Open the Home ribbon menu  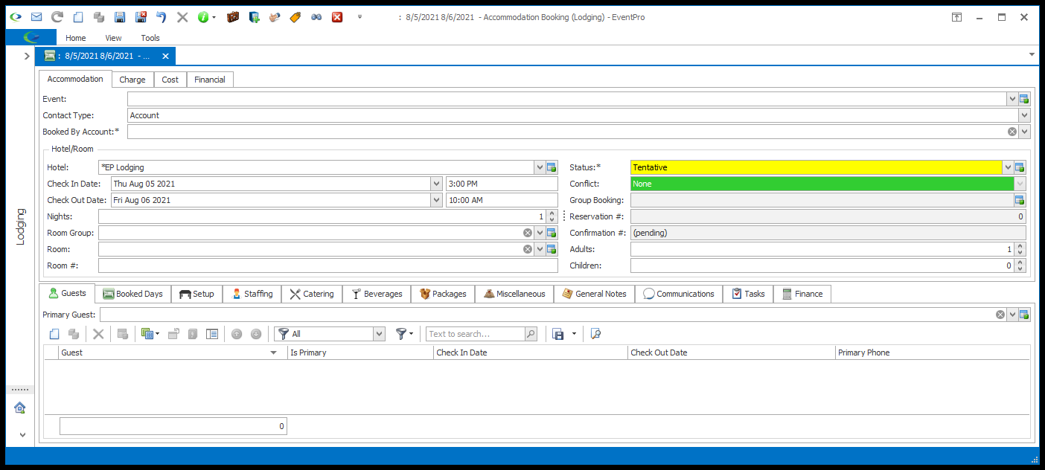(76, 38)
